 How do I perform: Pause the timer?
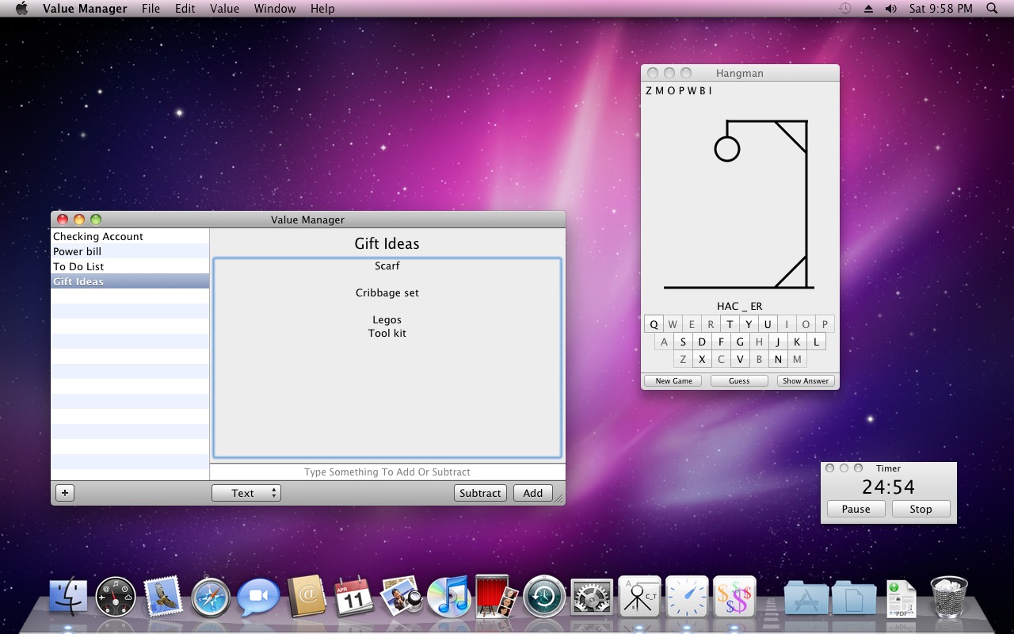[x=856, y=509]
